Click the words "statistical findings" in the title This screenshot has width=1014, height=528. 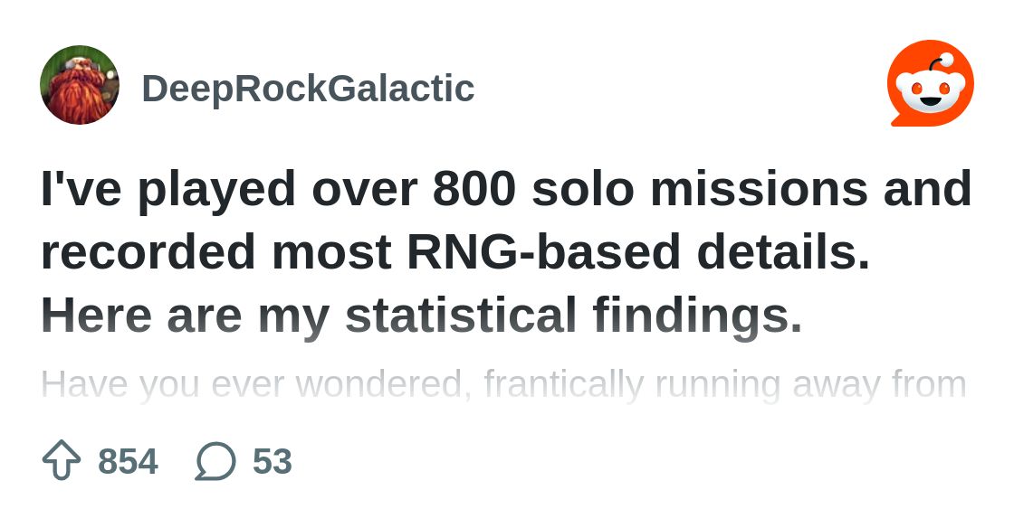tap(574, 315)
